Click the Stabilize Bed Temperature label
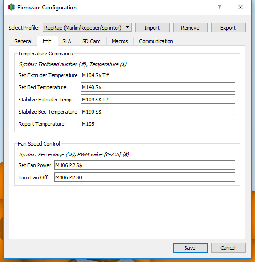This screenshot has width=255, height=262. [x=48, y=112]
